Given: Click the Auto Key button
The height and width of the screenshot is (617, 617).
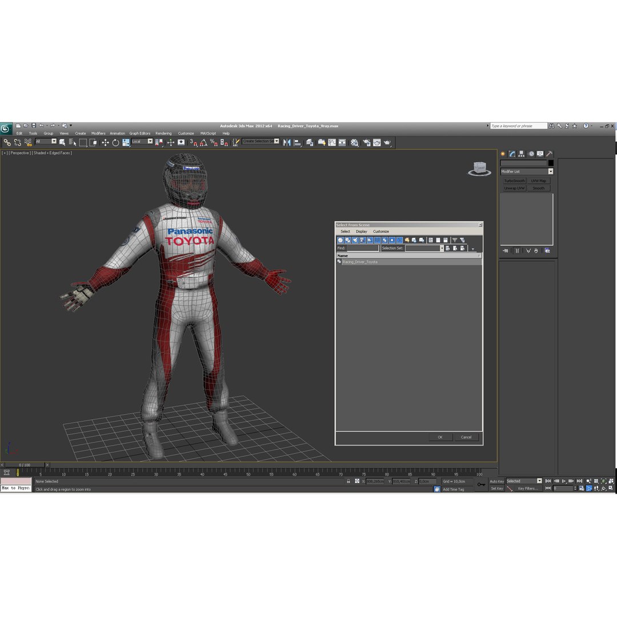Looking at the screenshot, I should pos(496,481).
